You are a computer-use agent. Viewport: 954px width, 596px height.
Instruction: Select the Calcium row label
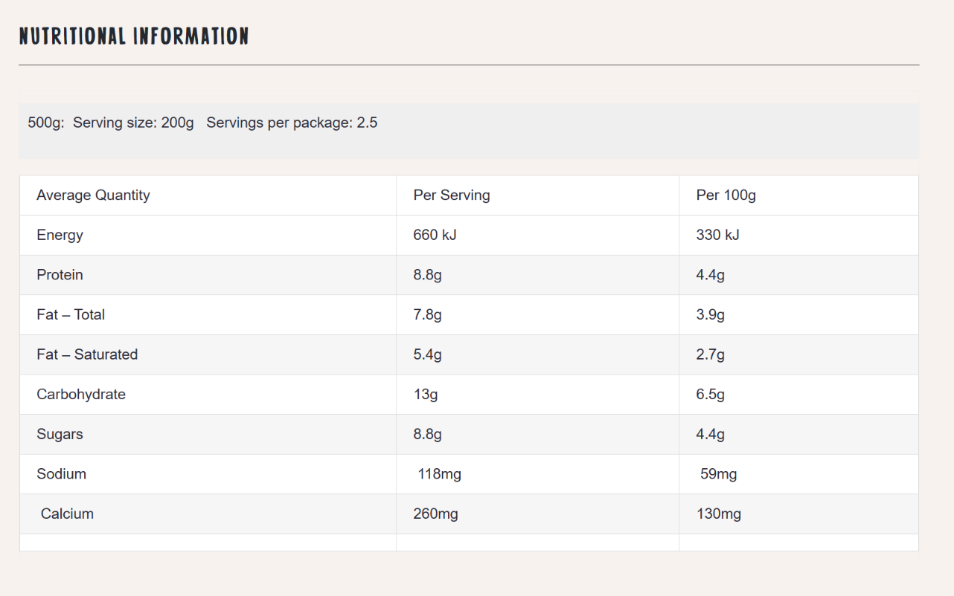pyautogui.click(x=67, y=514)
